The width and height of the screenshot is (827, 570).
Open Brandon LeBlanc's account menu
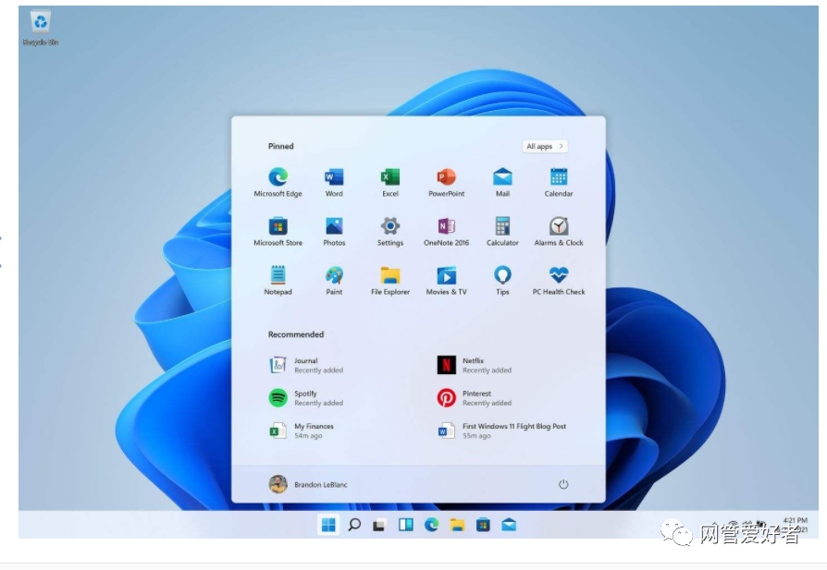click(308, 484)
